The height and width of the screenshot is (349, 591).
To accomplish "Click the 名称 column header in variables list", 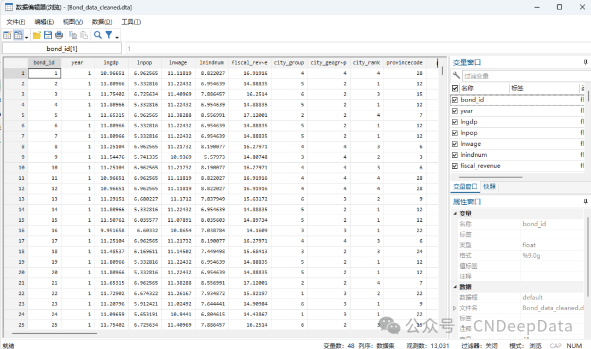I will tap(484, 88).
